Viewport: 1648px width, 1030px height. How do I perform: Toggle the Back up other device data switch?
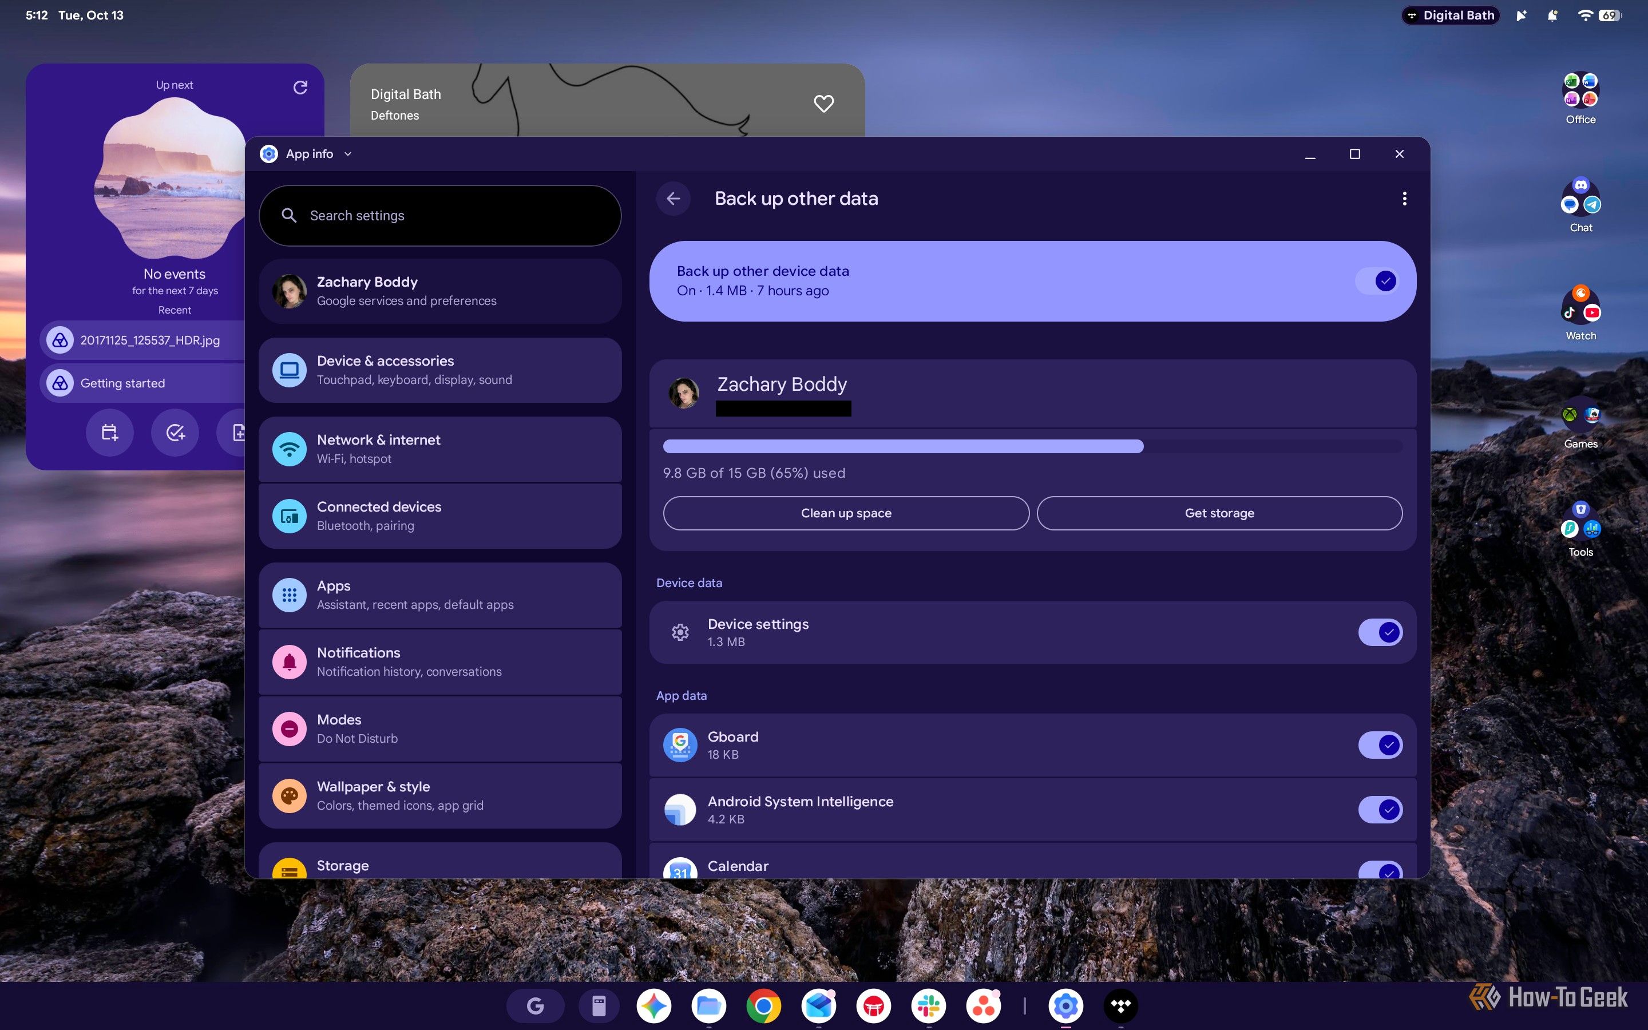(1376, 280)
